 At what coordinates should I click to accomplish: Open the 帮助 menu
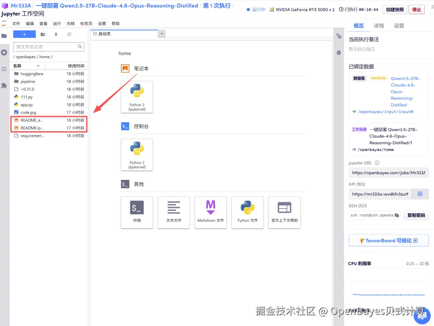coord(116,24)
